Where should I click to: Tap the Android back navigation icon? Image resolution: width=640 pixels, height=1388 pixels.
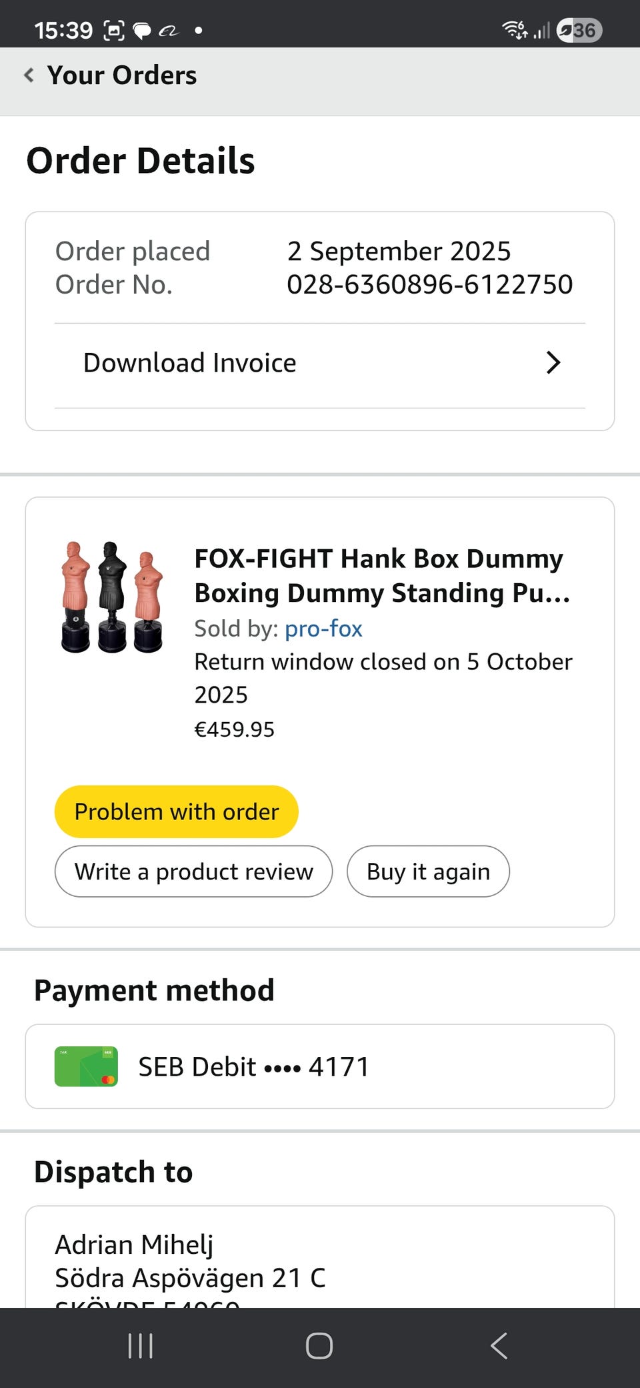pos(499,1346)
